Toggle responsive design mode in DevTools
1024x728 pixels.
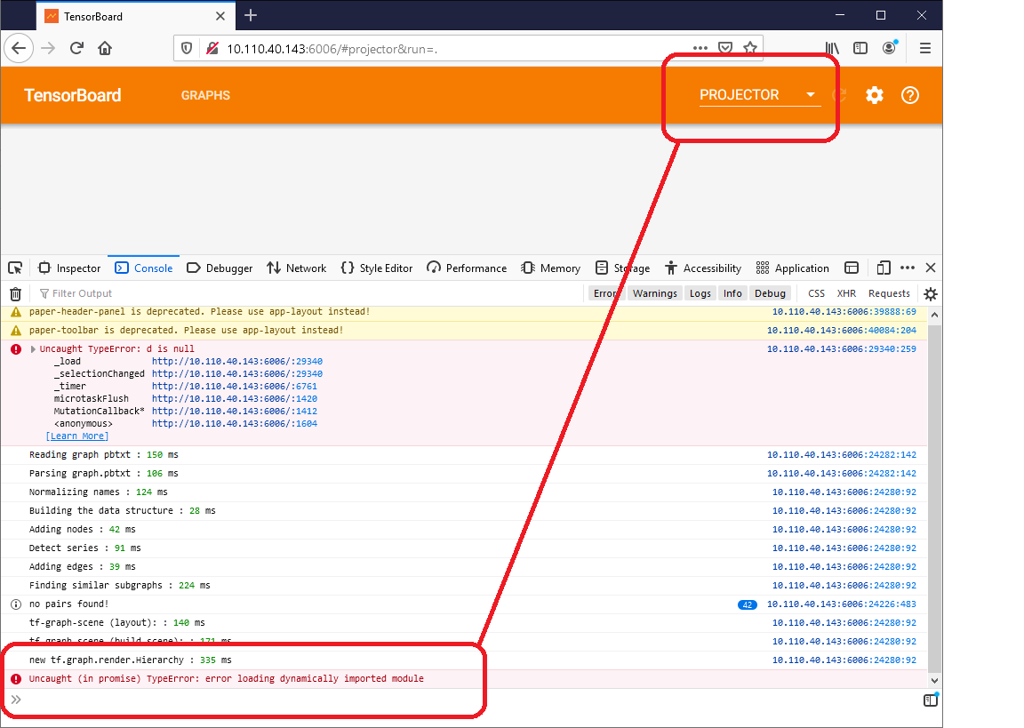tap(884, 268)
